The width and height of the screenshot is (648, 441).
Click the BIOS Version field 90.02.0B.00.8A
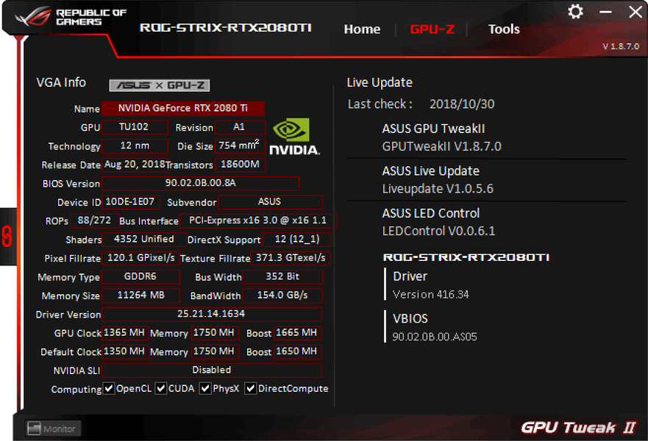[x=200, y=183]
